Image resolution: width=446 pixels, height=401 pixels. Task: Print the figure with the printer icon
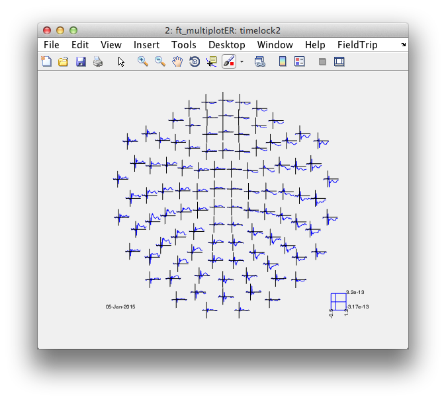(x=98, y=61)
